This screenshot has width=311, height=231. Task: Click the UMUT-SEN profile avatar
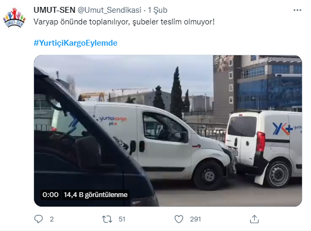[14, 18]
